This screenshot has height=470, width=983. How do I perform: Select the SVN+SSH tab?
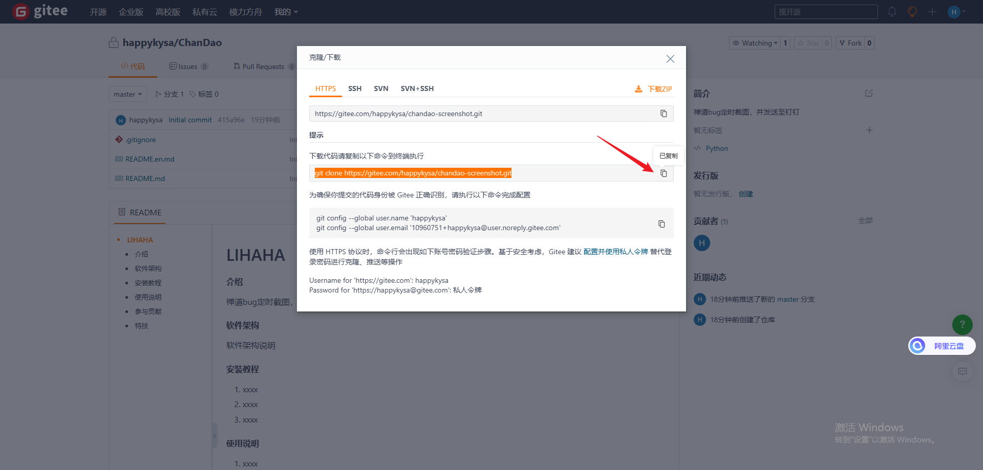417,88
